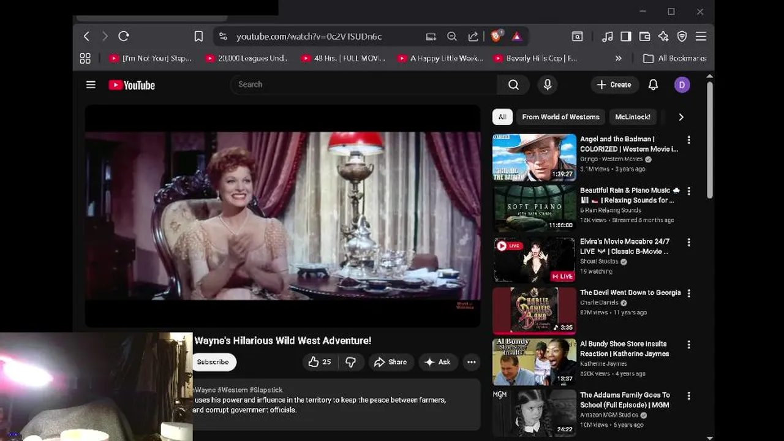This screenshot has height=441, width=784.
Task: Open the YouTube guide hamburger menu
Action: pyautogui.click(x=91, y=85)
